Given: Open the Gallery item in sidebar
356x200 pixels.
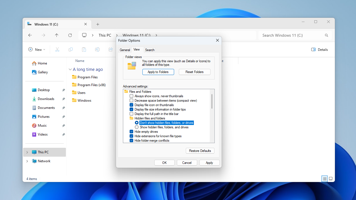Looking at the screenshot, I should coord(43,72).
